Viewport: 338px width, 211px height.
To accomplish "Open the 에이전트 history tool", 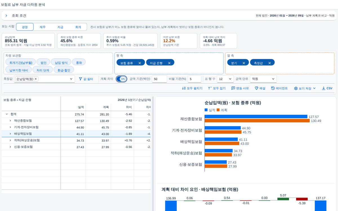I will click(x=279, y=88).
